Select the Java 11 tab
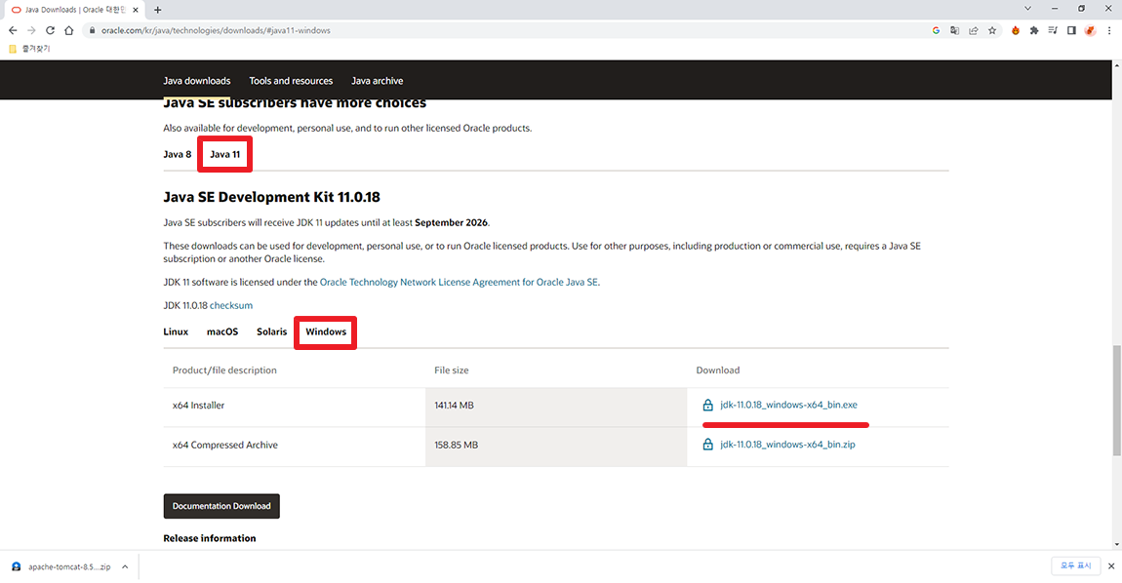The height and width of the screenshot is (583, 1122). point(224,154)
